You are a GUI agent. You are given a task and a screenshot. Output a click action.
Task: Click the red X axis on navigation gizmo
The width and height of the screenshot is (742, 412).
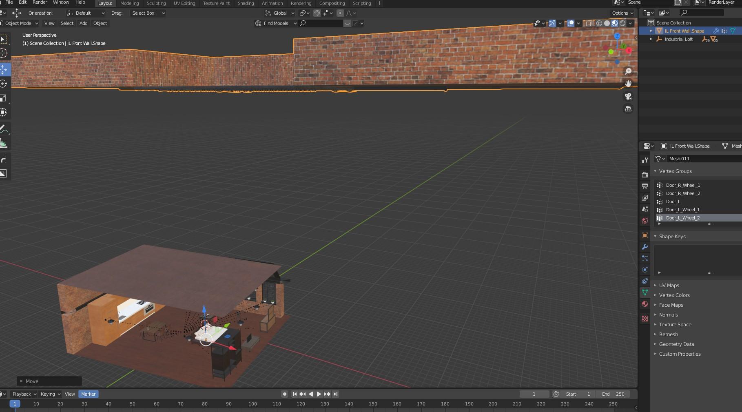click(629, 50)
